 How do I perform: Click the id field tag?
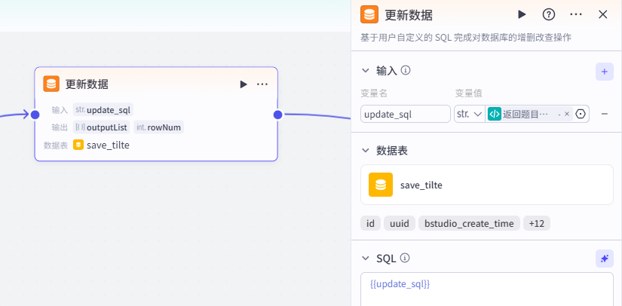(x=370, y=224)
